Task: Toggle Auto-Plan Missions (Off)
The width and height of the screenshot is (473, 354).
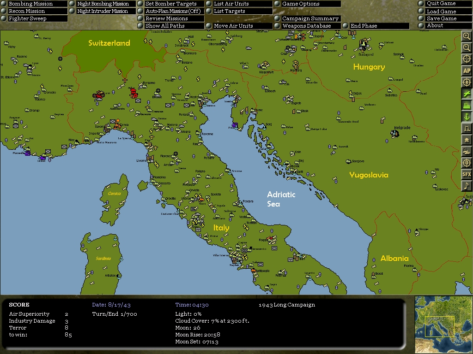Action: tap(171, 11)
